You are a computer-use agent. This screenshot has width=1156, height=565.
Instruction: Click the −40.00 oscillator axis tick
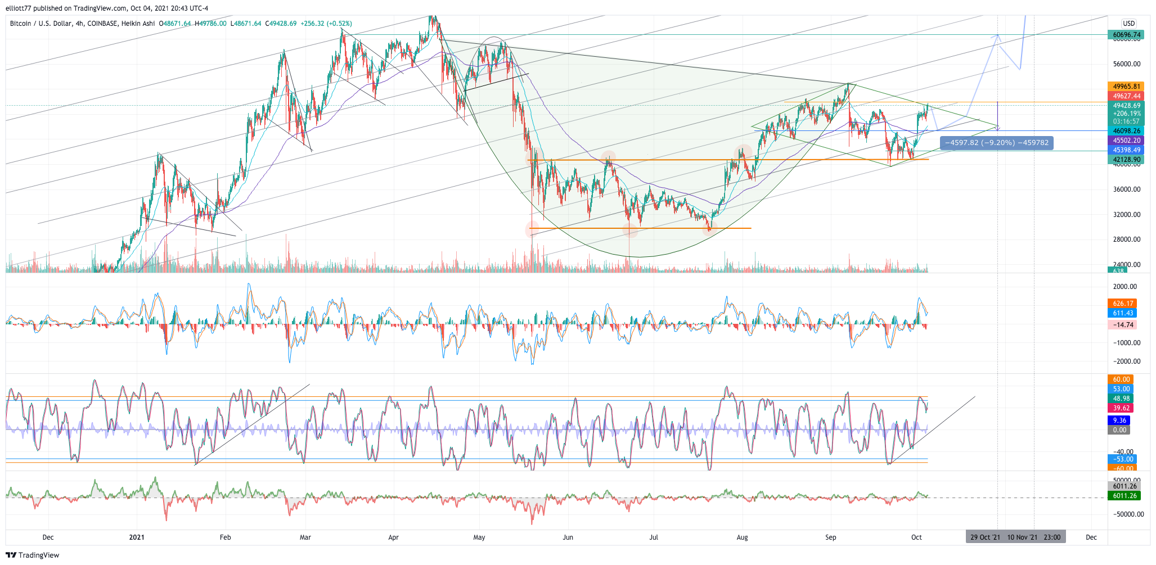[1123, 452]
